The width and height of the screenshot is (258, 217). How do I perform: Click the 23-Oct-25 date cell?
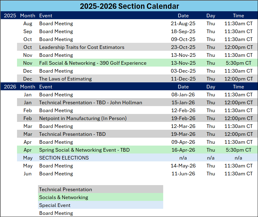pos(183,47)
